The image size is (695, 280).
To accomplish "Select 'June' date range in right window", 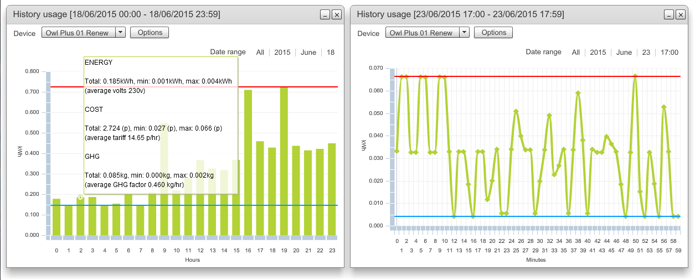I will click(624, 53).
